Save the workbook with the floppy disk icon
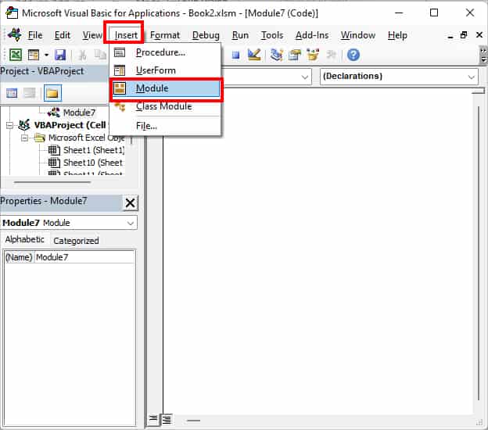Viewport: 488px width, 430px height. 60,55
